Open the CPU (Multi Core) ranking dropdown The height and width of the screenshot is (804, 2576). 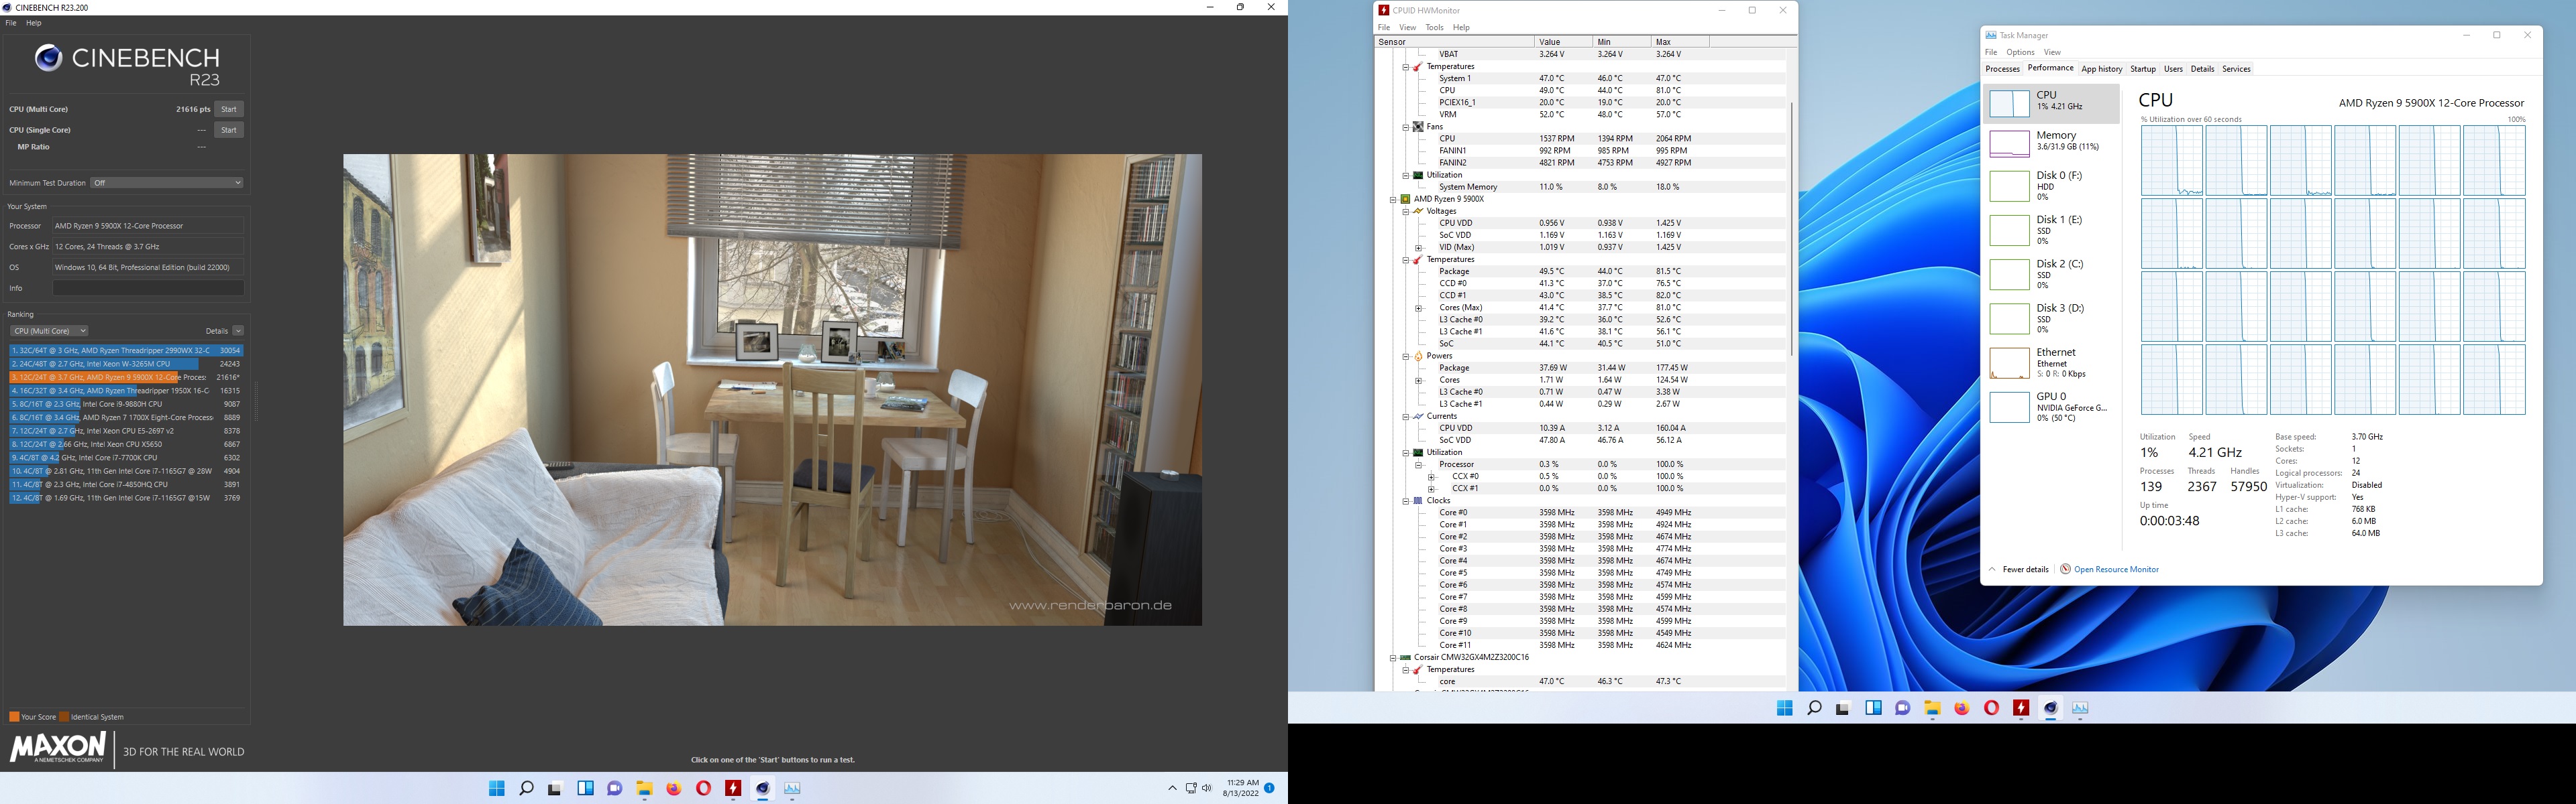[x=49, y=330]
